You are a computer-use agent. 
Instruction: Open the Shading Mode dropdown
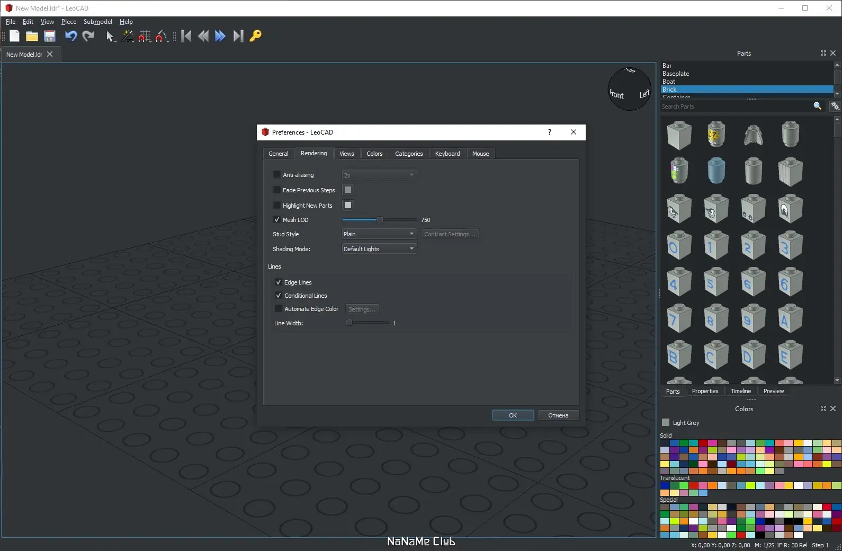379,249
